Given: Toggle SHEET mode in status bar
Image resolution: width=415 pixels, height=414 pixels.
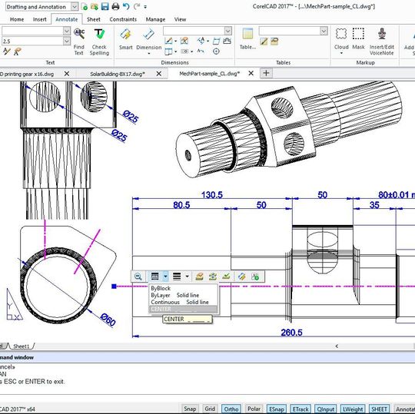Looking at the screenshot, I should click(380, 409).
